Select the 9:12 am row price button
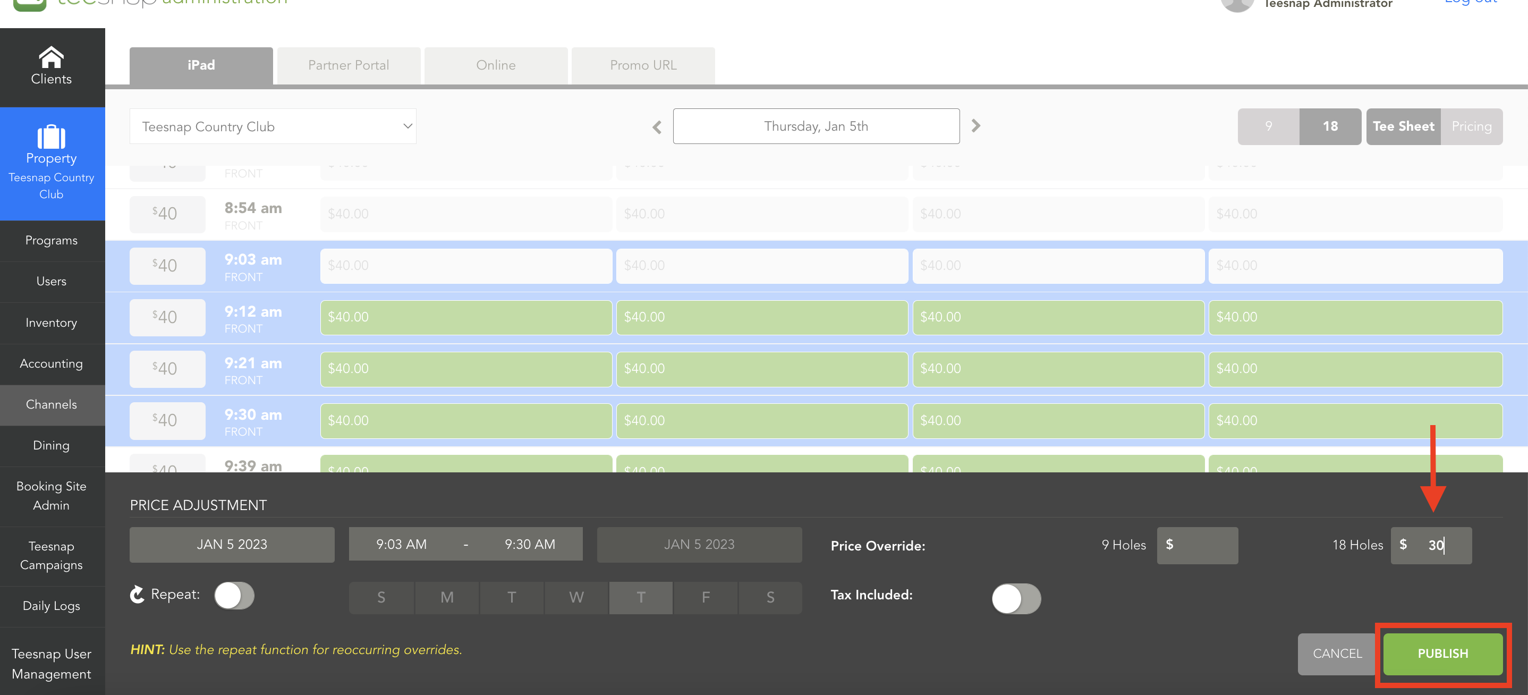Screen dimensions: 1528x695 click(x=167, y=317)
